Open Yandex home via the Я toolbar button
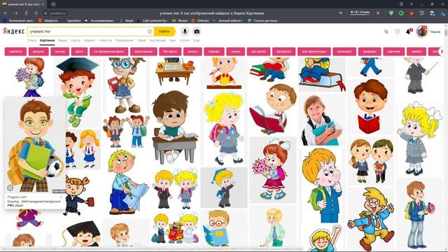Image resolution: width=448 pixels, height=252 pixels. [26, 13]
